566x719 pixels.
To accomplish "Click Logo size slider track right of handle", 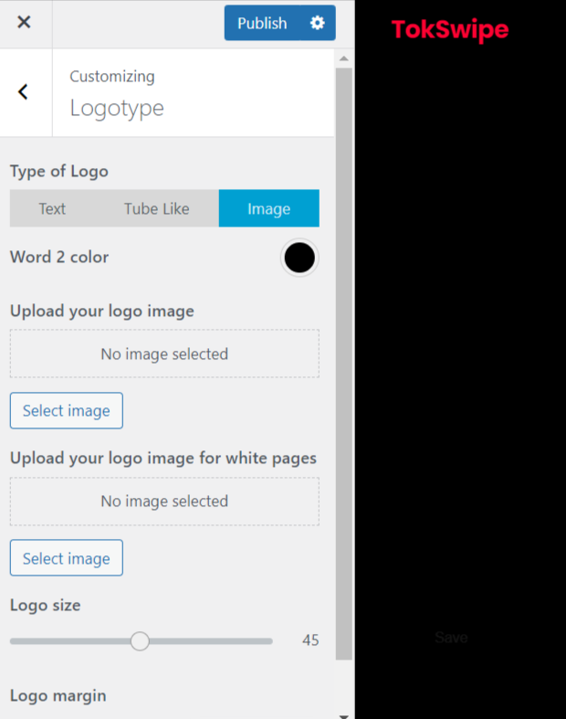I will click(210, 640).
